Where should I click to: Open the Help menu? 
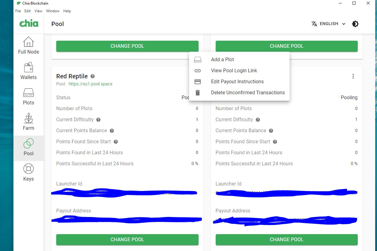(x=67, y=11)
